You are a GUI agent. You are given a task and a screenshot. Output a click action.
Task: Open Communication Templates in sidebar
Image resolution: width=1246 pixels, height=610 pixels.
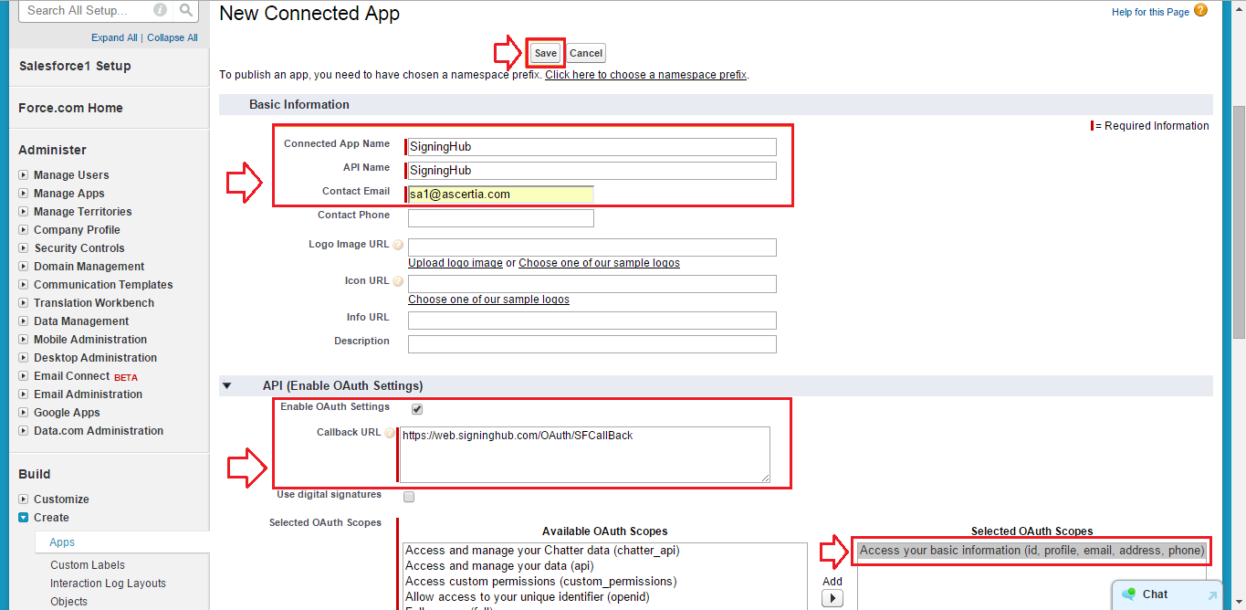(x=103, y=285)
